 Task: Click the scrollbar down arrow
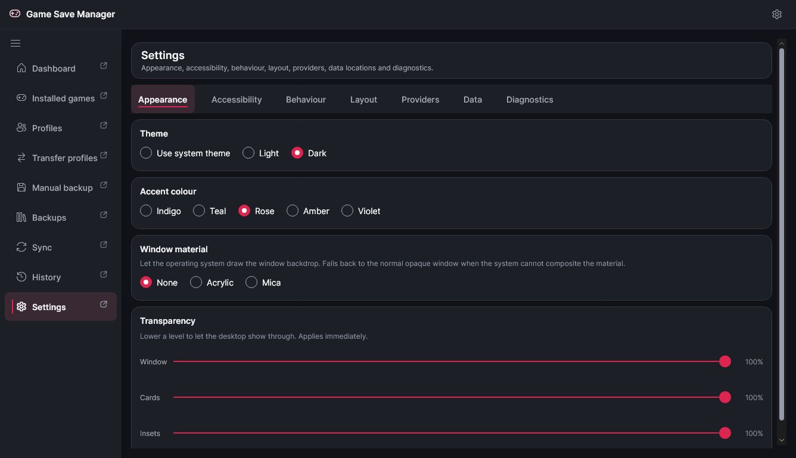pyautogui.click(x=782, y=440)
